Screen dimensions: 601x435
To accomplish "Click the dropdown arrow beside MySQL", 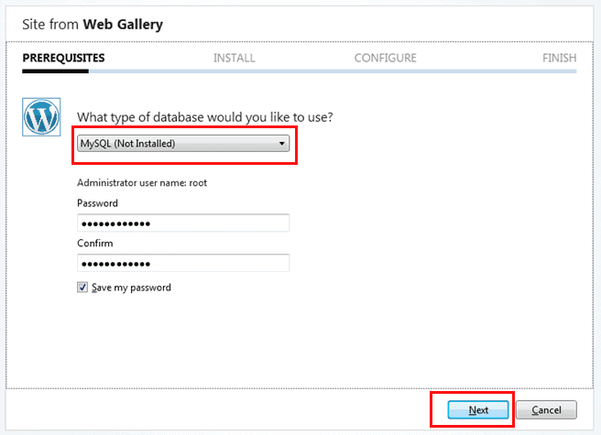I will [282, 144].
